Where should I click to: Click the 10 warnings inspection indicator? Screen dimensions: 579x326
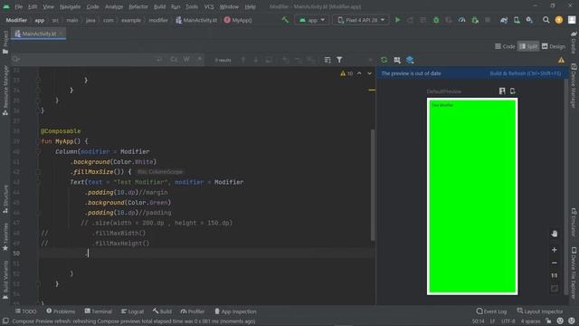(x=346, y=73)
